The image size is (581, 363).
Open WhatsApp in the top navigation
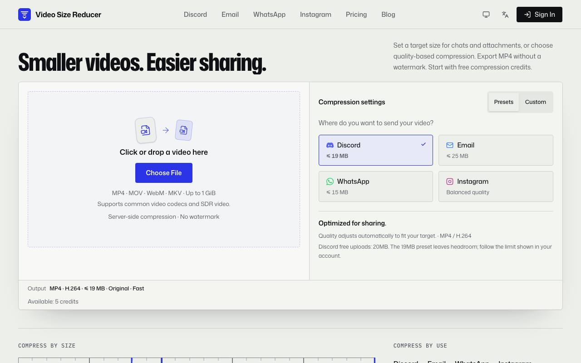[x=269, y=15]
